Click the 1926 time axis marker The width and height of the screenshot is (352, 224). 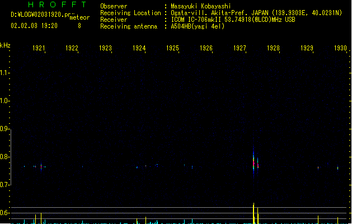(206, 48)
